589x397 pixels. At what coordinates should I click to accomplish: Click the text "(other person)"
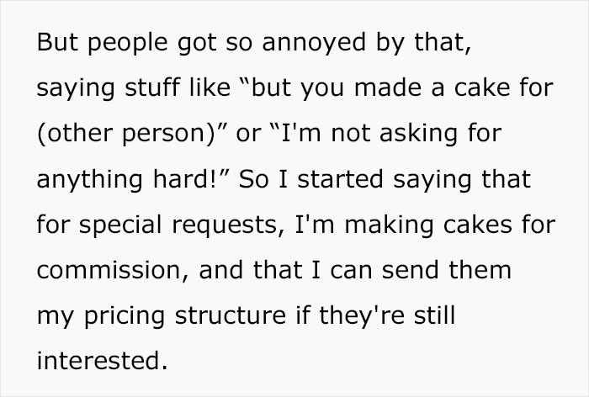point(125,134)
